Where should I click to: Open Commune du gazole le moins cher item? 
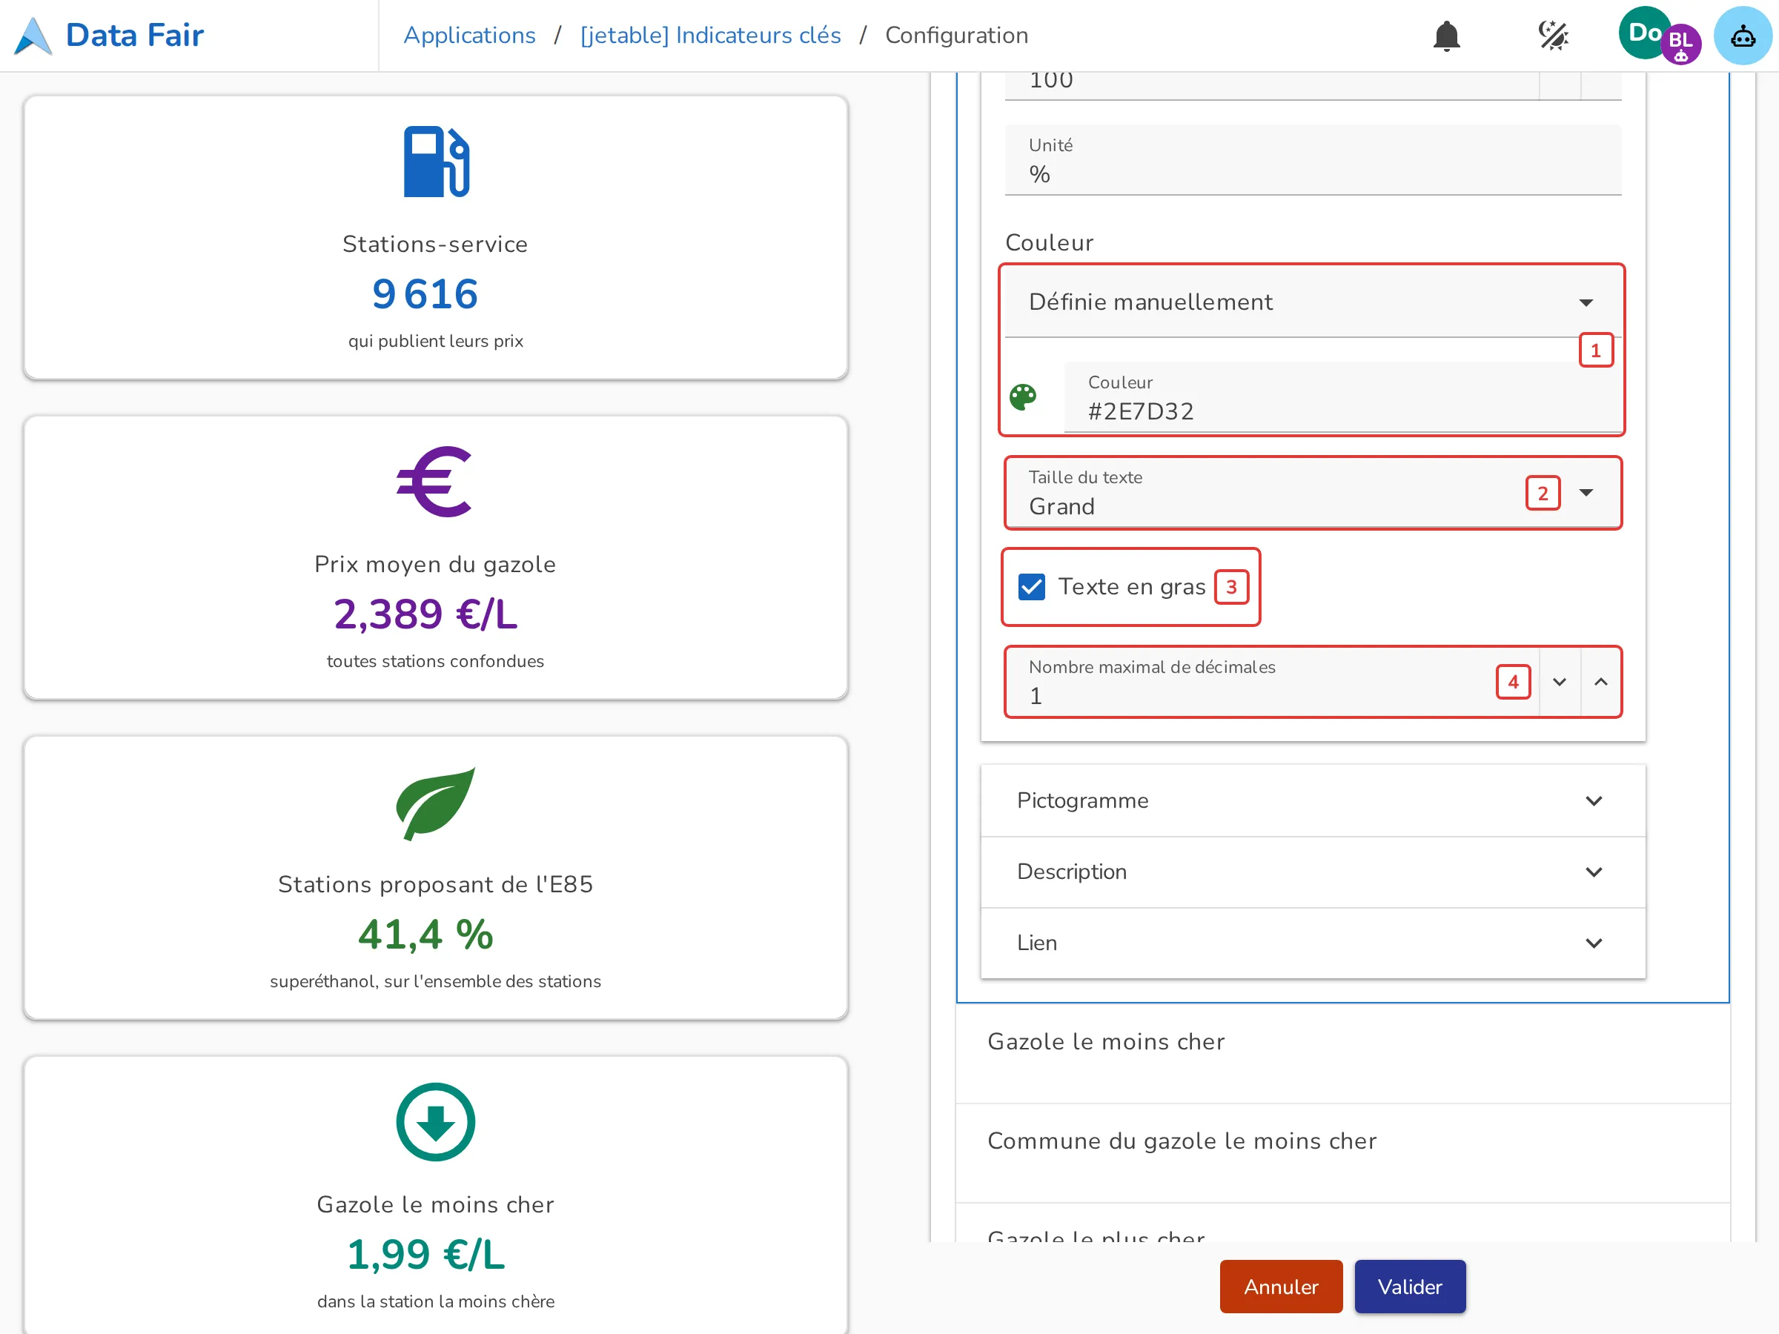click(1342, 1153)
